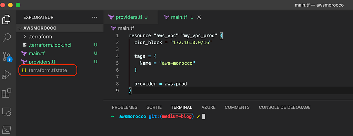
Task: Switch to the providers.tf editor tab
Action: click(131, 17)
